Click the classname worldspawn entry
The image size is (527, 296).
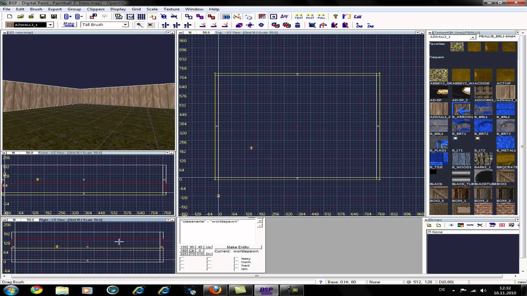[210, 222]
